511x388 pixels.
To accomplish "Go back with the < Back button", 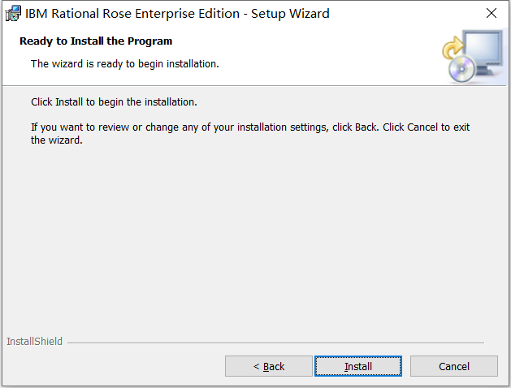I will 269,366.
